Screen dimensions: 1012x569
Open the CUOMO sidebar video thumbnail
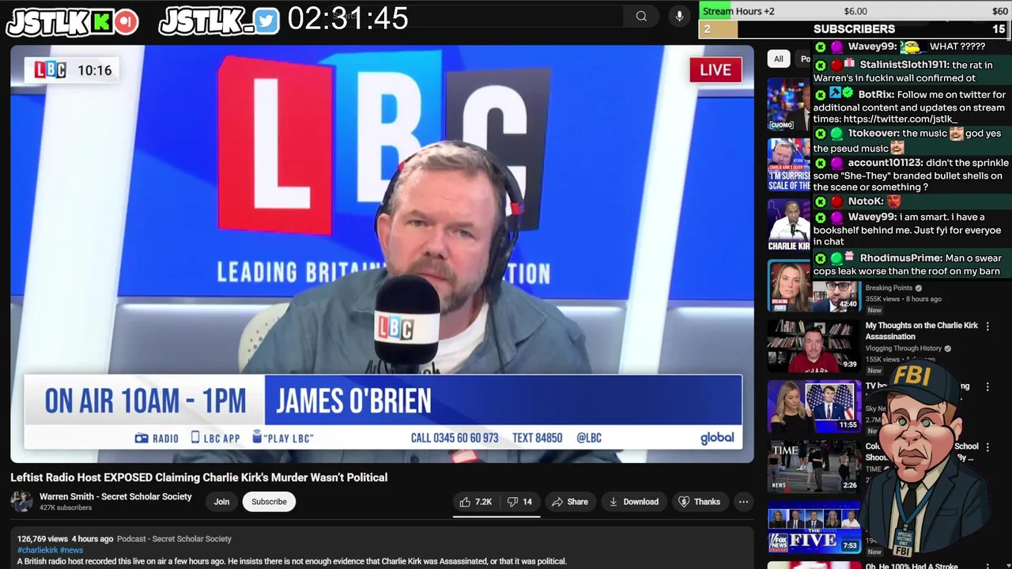point(788,104)
